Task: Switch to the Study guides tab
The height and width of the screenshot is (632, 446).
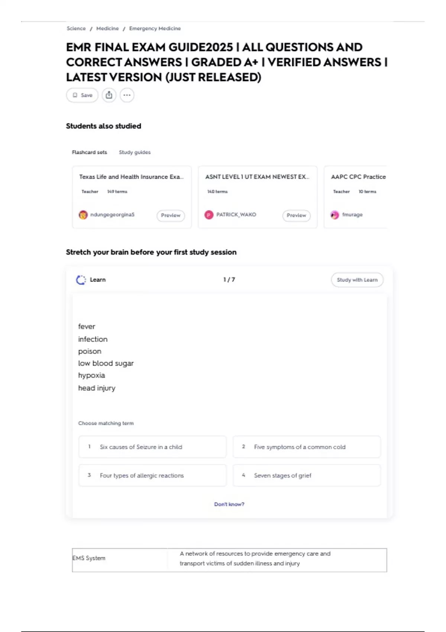Action: click(135, 152)
